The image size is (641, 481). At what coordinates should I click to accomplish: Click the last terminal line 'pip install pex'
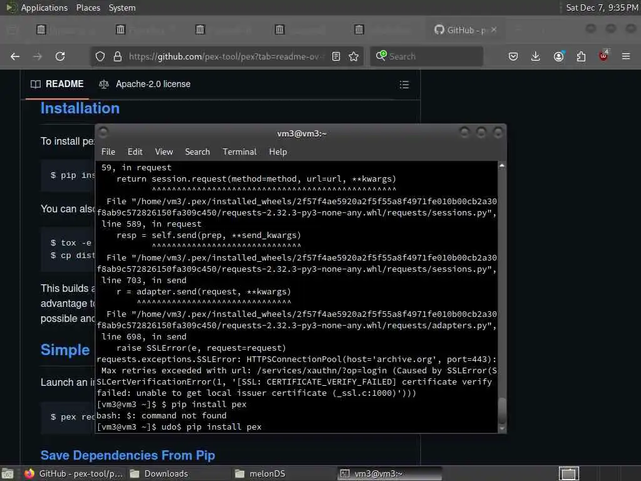[x=223, y=427]
